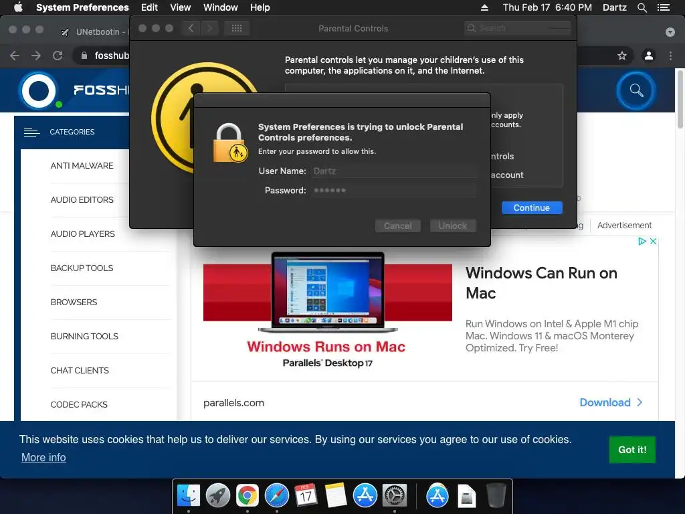Go forward in Chrome browser

tap(36, 56)
